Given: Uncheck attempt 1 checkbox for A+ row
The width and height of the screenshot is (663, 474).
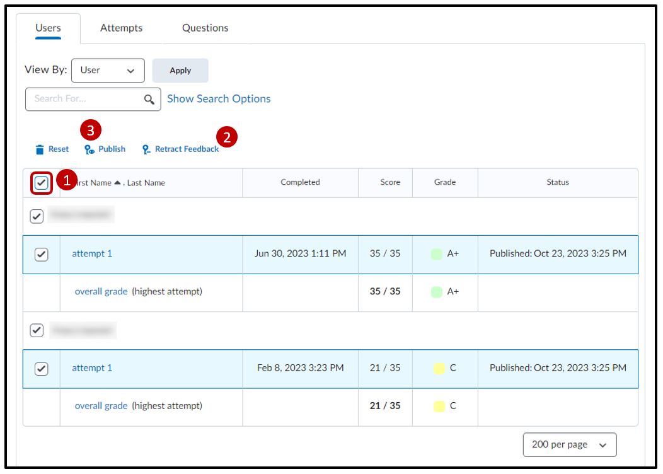Looking at the screenshot, I should tap(41, 254).
